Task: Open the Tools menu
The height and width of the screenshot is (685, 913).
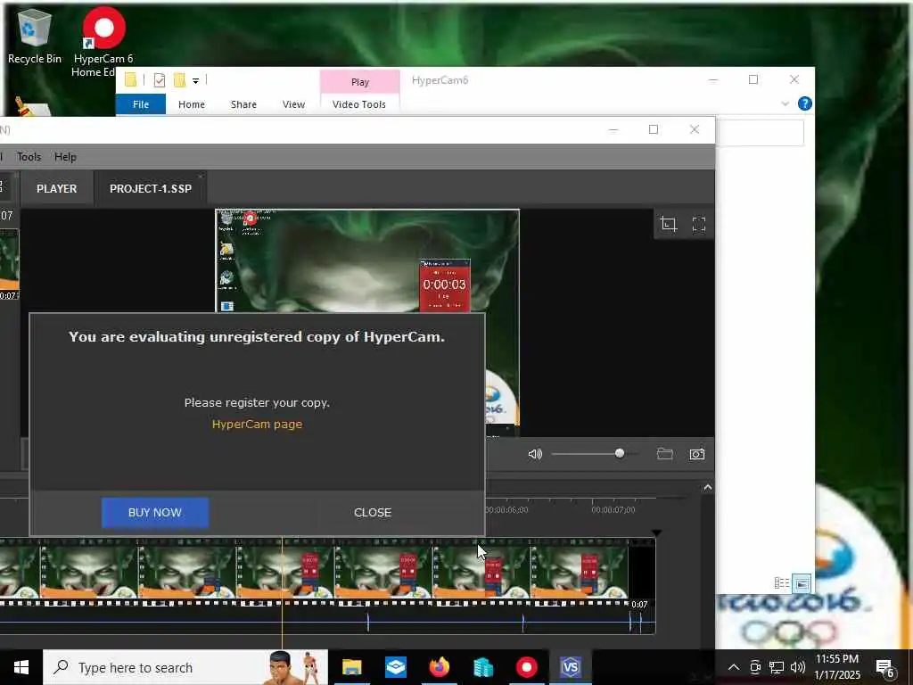Action: tap(29, 157)
